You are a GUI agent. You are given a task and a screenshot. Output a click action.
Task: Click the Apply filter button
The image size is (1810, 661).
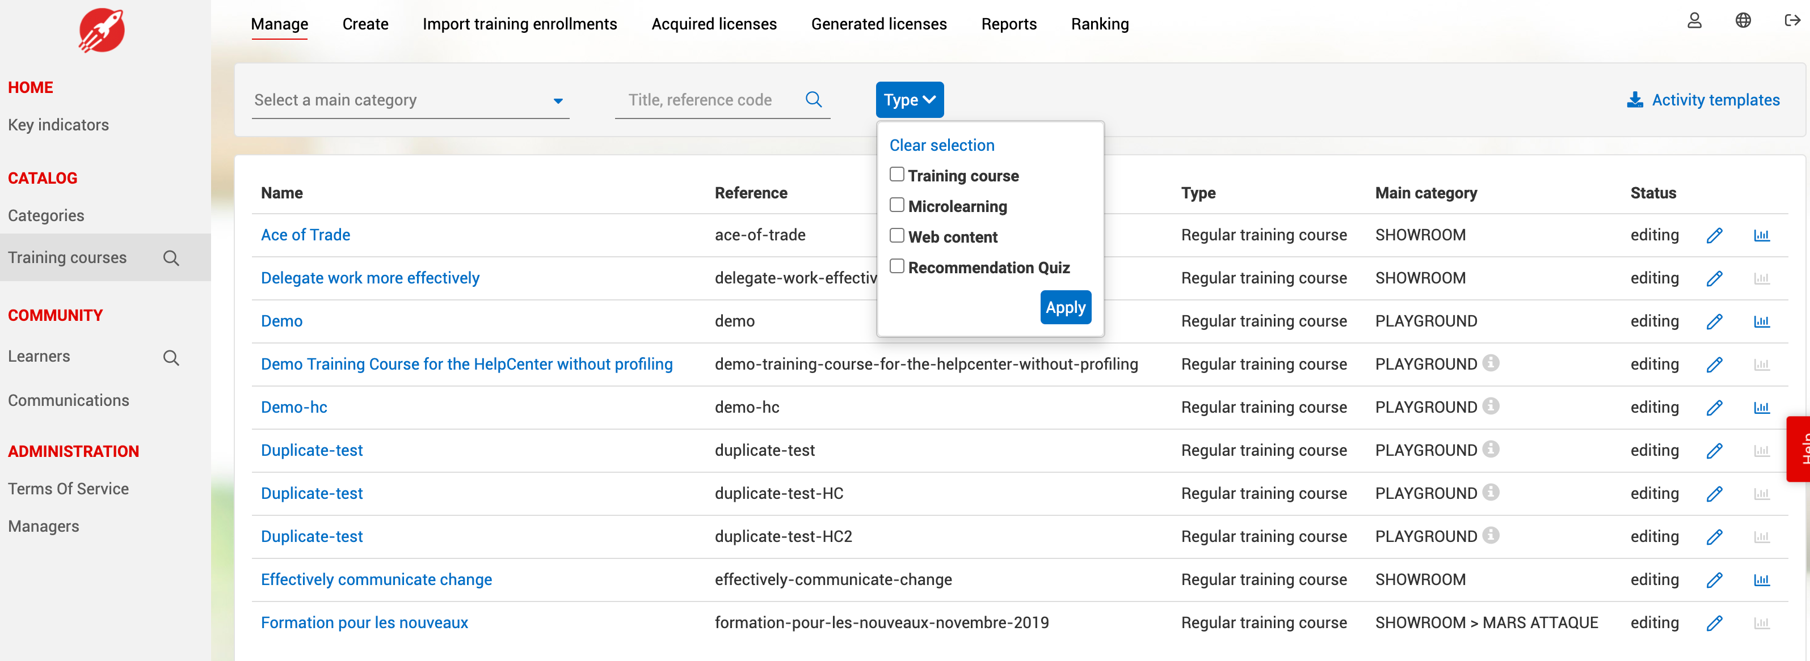1065,307
